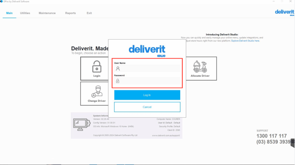Viewport: 295px width, 165px height.
Task: Click the Login padlock tile
Action: point(95,68)
